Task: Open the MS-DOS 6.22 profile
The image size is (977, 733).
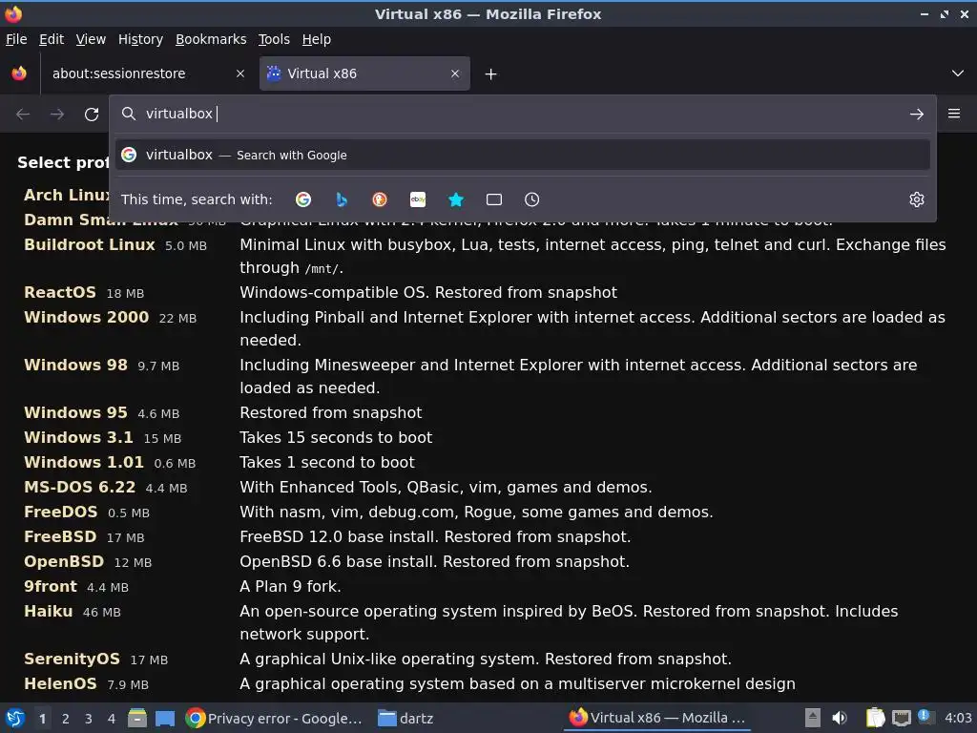Action: [80, 488]
